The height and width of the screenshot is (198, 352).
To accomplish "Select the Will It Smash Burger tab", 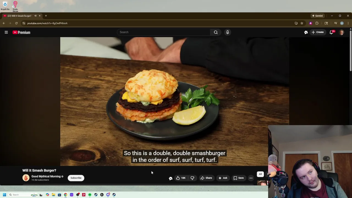I will (20, 16).
